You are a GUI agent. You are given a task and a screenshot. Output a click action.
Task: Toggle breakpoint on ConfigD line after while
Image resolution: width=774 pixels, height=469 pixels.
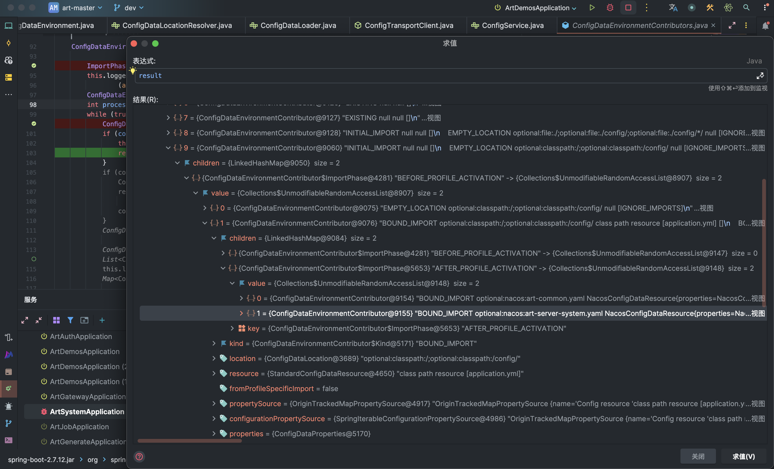[x=34, y=124]
